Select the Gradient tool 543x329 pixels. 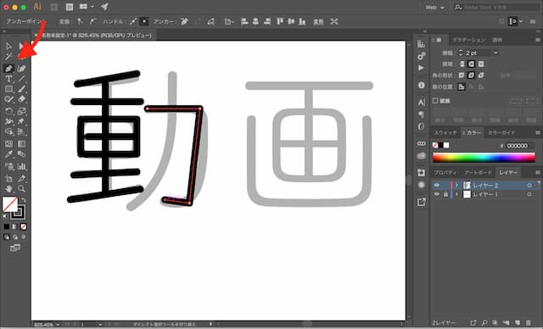coord(21,144)
